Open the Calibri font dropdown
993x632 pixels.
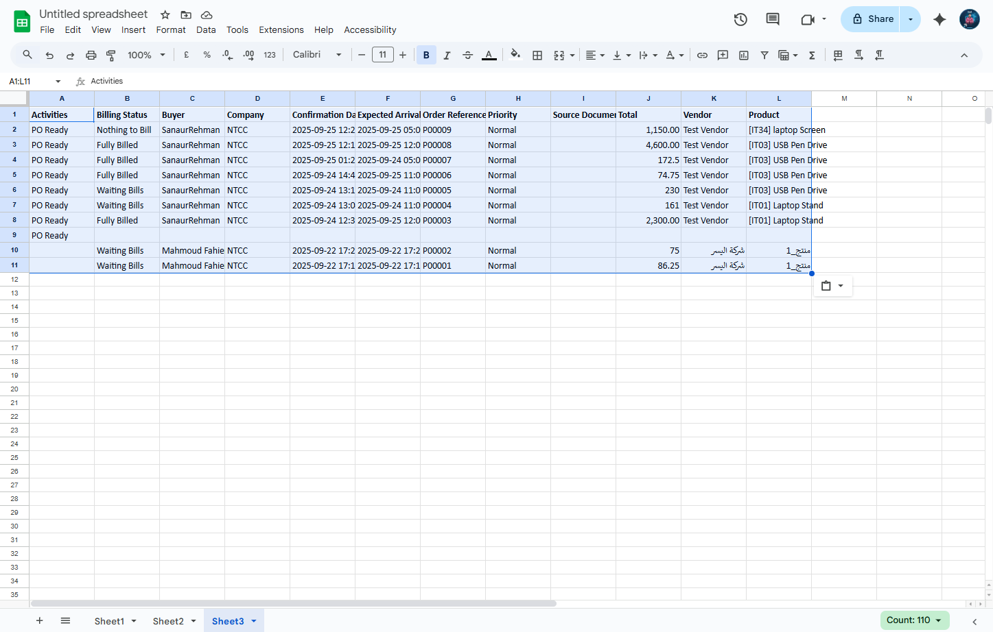[317, 55]
